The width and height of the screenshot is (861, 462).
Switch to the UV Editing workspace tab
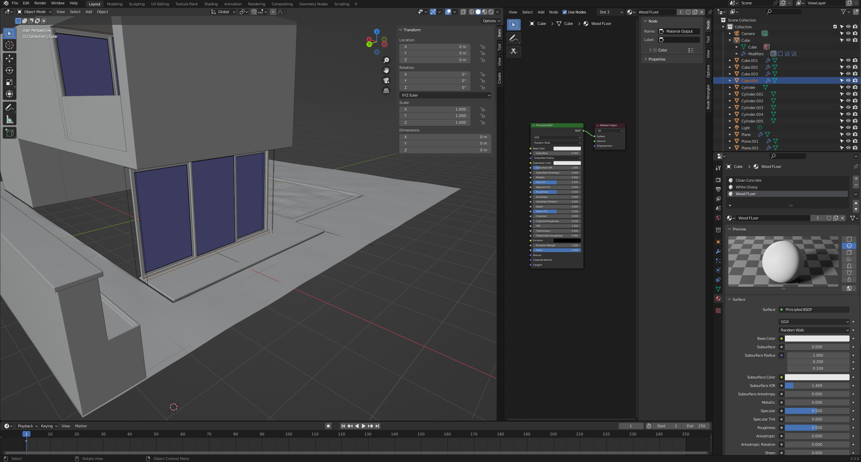[x=160, y=4]
